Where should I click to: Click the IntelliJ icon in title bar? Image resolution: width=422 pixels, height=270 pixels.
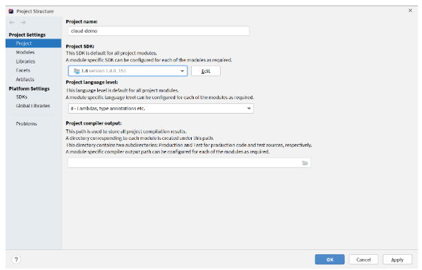(11, 11)
